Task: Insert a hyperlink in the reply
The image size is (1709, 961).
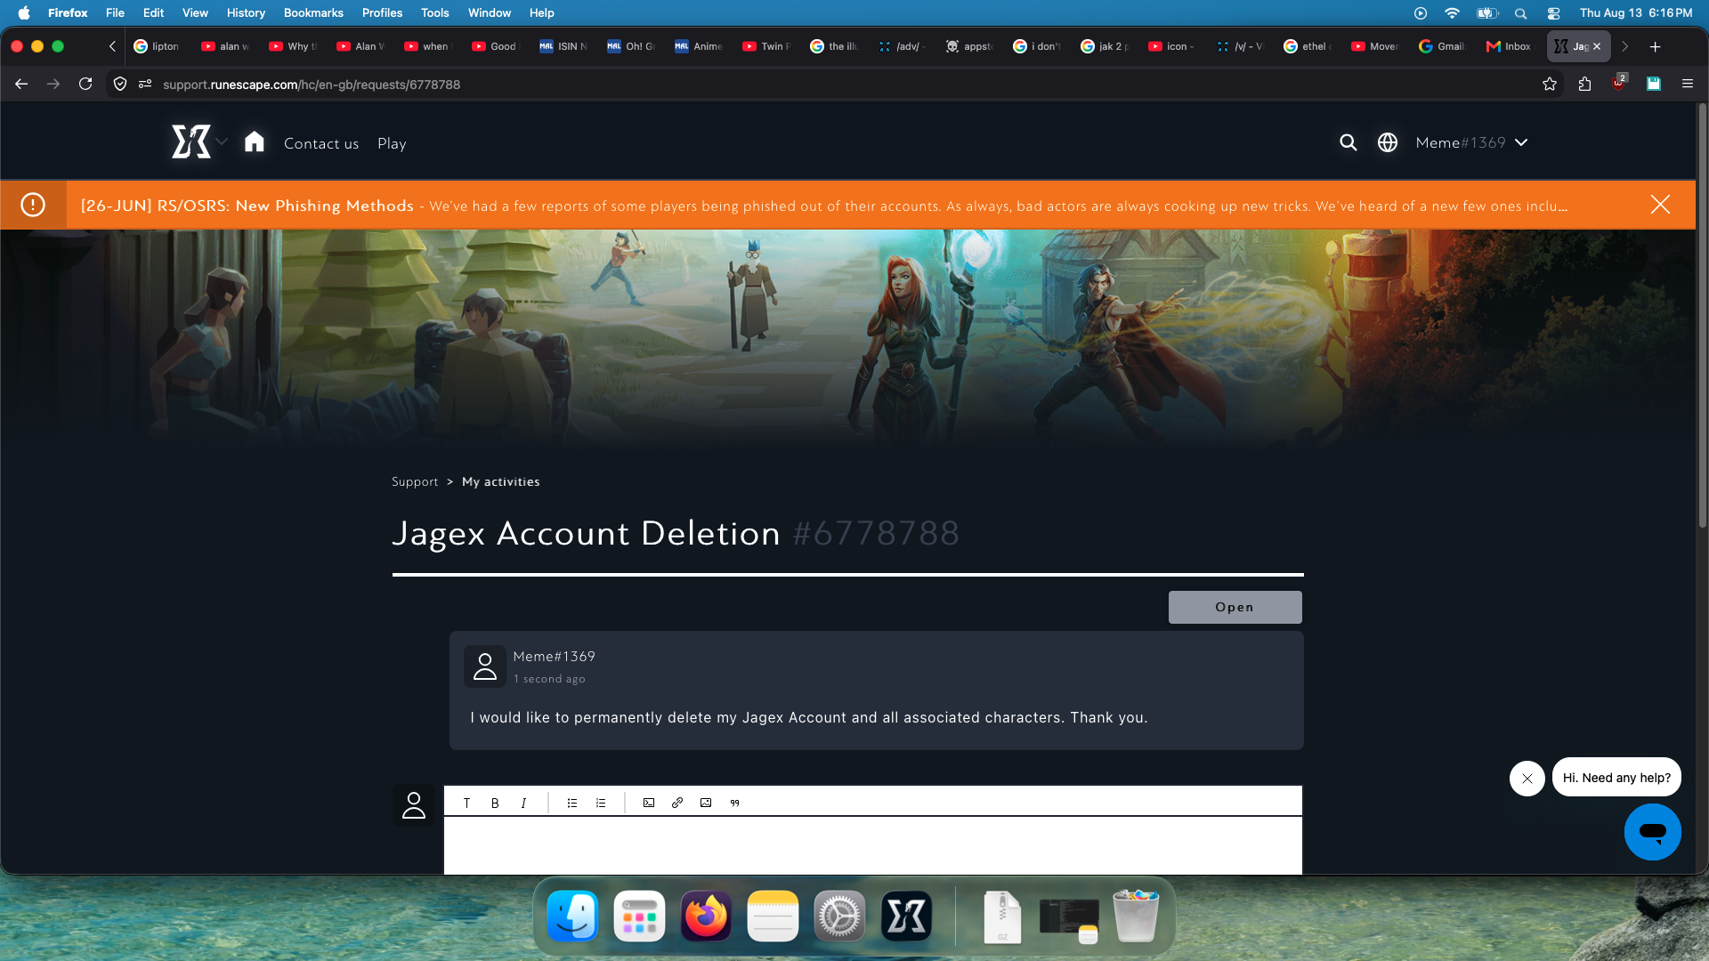Action: 677,803
